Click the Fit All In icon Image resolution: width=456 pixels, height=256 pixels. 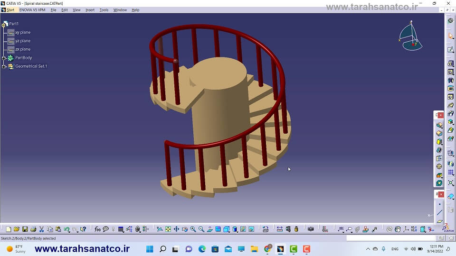point(168,229)
